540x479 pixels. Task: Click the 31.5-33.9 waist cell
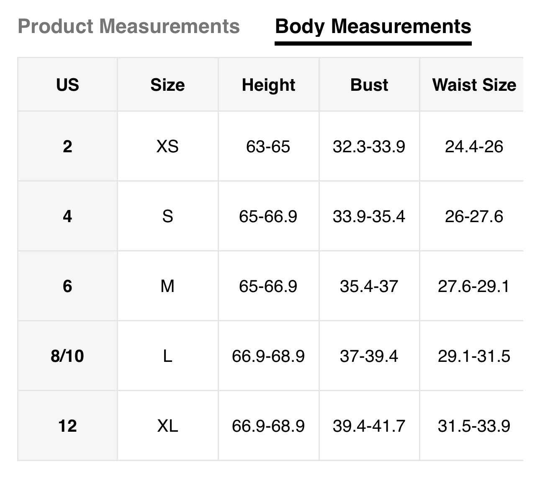click(474, 426)
